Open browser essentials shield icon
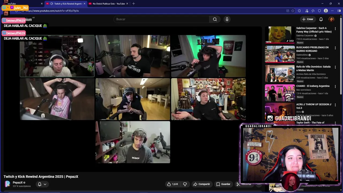This screenshot has height=193, width=343. (x=319, y=11)
